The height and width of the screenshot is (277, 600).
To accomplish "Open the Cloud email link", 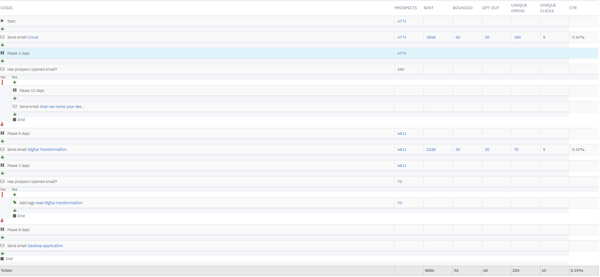I will [x=33, y=37].
